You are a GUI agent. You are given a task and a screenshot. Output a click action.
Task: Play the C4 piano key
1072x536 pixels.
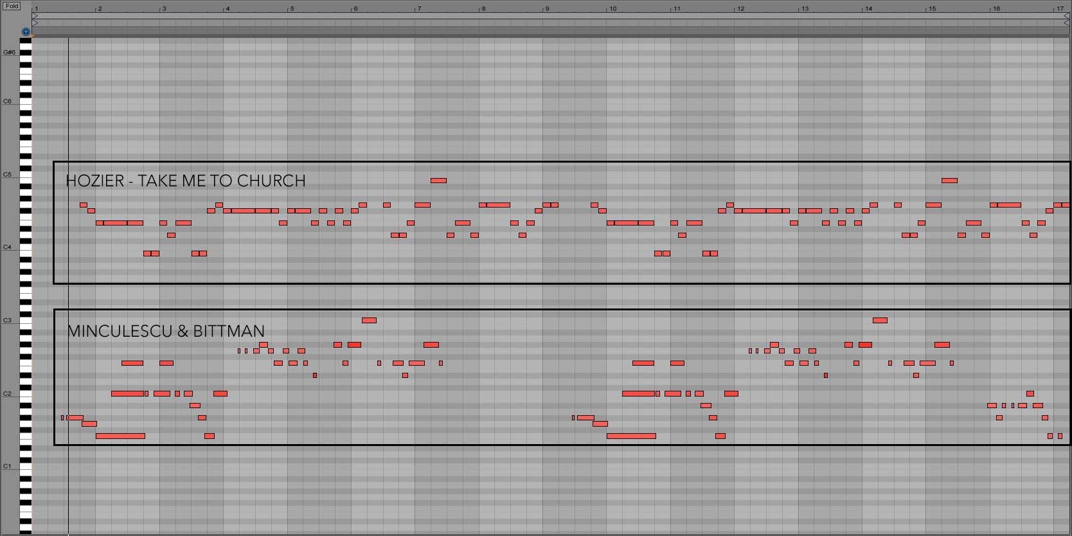pyautogui.click(x=25, y=247)
